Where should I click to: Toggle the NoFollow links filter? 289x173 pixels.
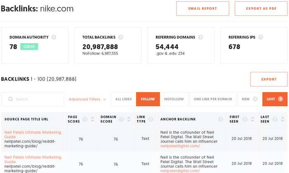pyautogui.click(x=174, y=99)
